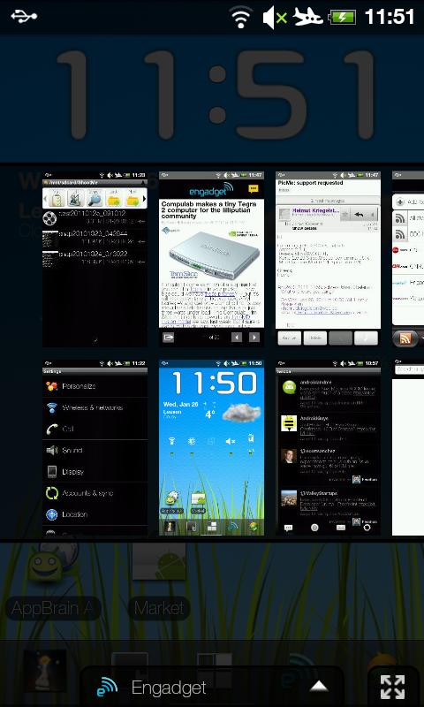Viewport: 424px width, 707px height.
Task: Tap the muted speaker status icon
Action: [275, 18]
